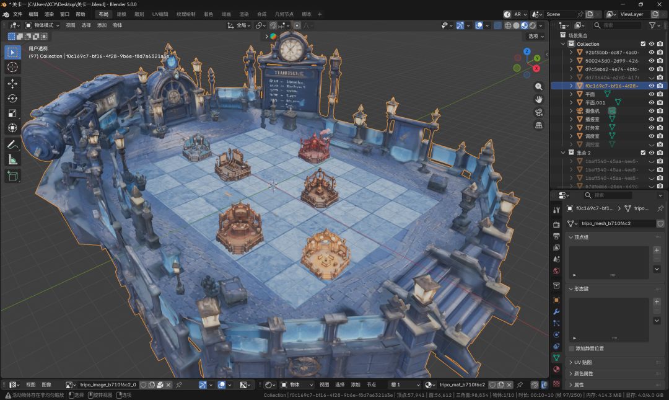Uncheck the Collection exclude checkbox
Image resolution: width=669 pixels, height=400 pixels.
(643, 44)
